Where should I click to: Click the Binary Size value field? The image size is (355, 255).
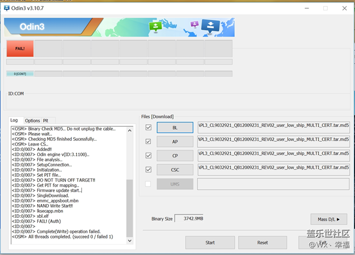tap(189, 218)
